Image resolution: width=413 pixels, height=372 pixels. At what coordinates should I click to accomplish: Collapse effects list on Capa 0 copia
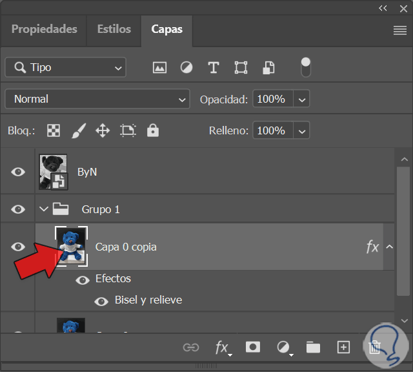[390, 247]
